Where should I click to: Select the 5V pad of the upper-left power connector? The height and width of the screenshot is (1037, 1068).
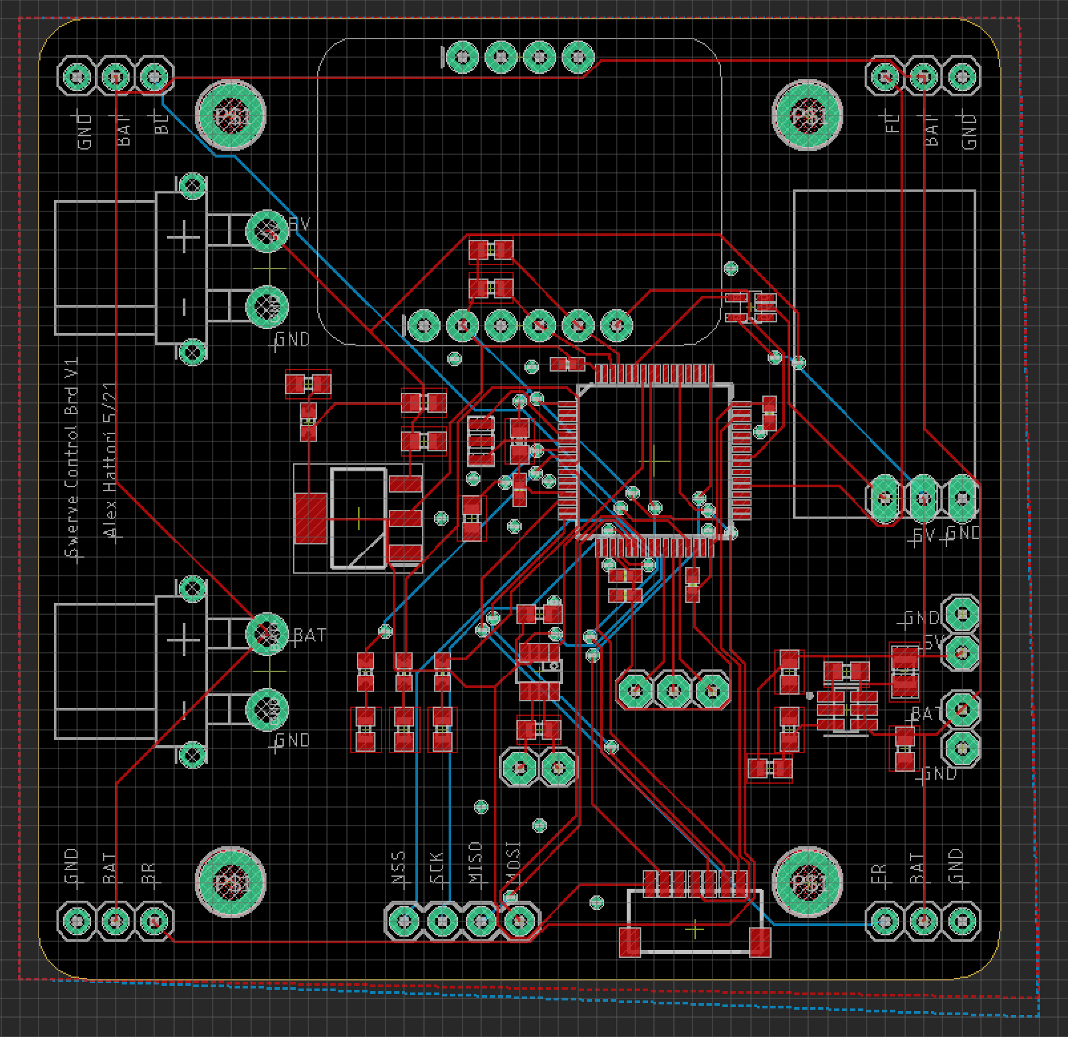coord(267,231)
